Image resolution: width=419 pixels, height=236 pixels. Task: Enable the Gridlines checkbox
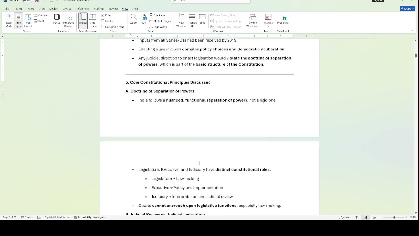(103, 21)
